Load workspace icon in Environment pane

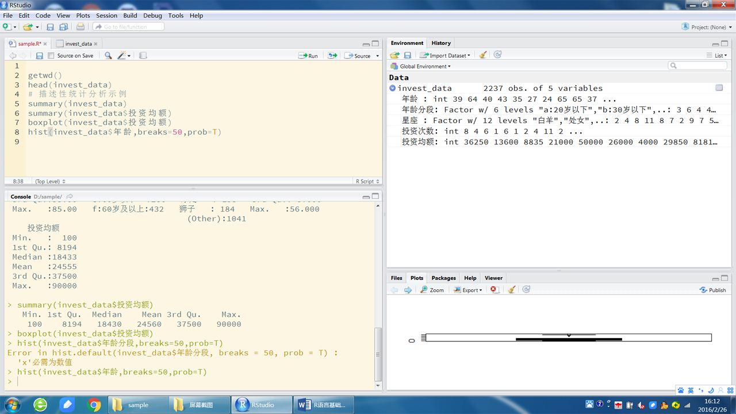pos(394,55)
